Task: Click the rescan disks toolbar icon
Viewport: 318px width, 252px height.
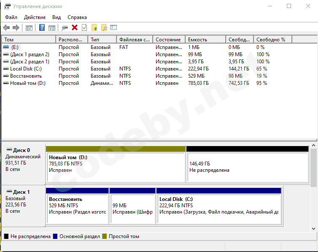Action: coord(65,28)
